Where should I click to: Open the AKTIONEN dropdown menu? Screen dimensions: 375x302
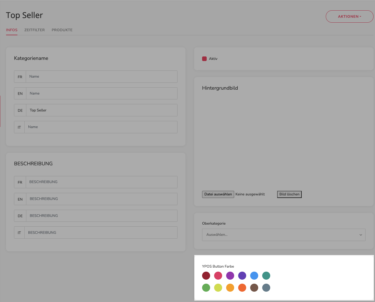(350, 16)
